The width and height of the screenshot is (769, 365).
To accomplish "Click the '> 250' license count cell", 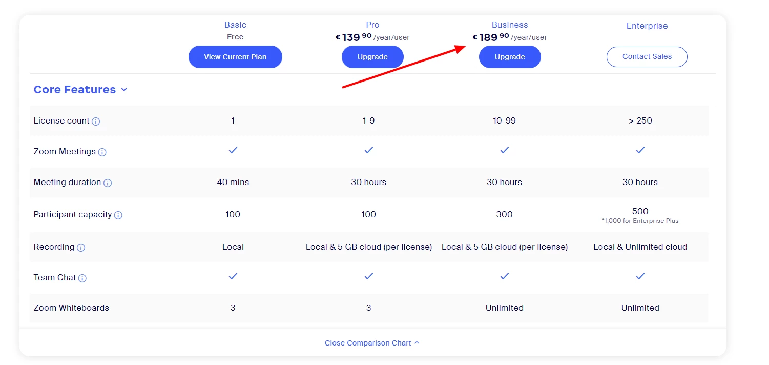I will [640, 121].
